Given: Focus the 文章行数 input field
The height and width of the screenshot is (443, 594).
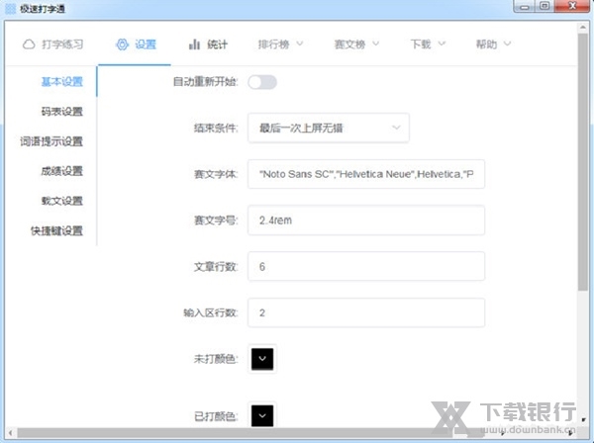Looking at the screenshot, I should [x=366, y=267].
